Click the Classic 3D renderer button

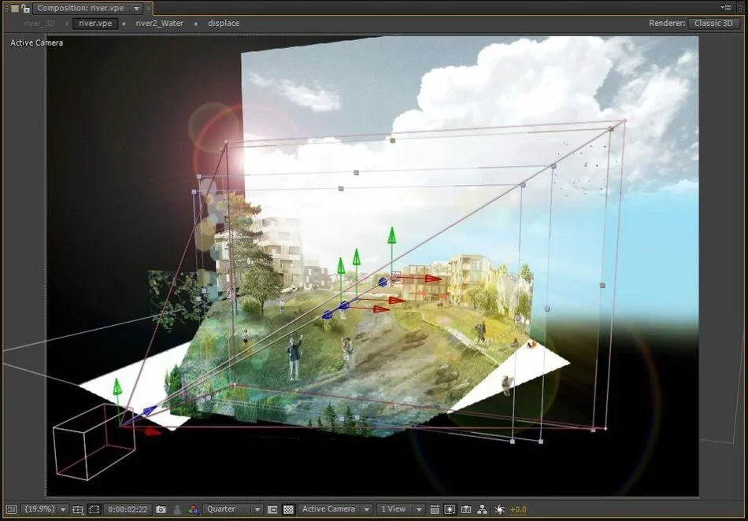coord(713,24)
